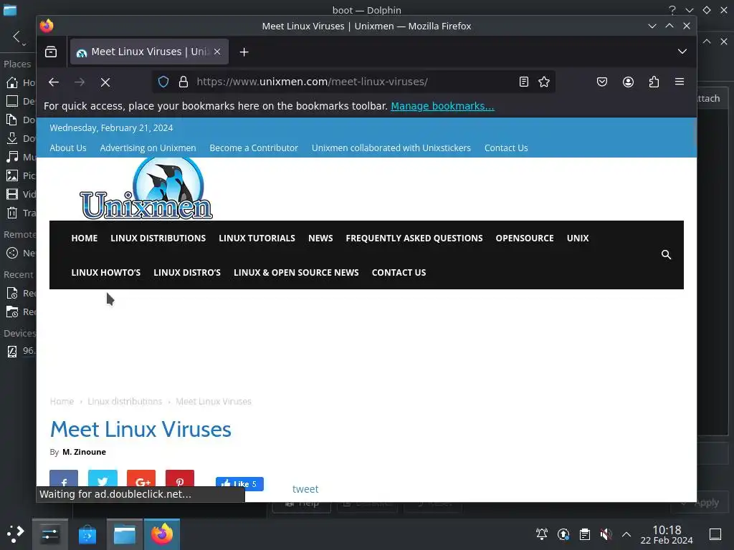Select FREQUENTLY ASKED QUESTIONS menu item

coord(414,238)
